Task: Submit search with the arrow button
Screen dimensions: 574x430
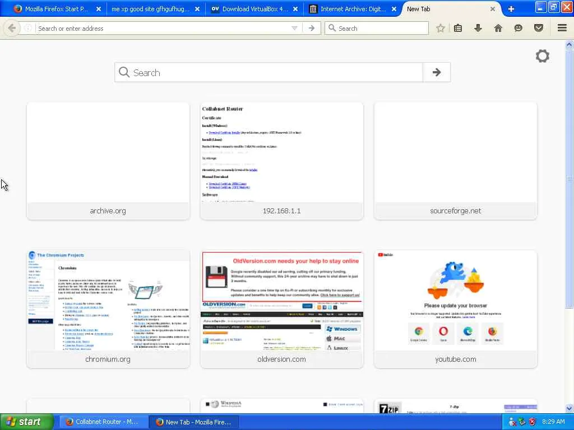Action: [x=436, y=72]
